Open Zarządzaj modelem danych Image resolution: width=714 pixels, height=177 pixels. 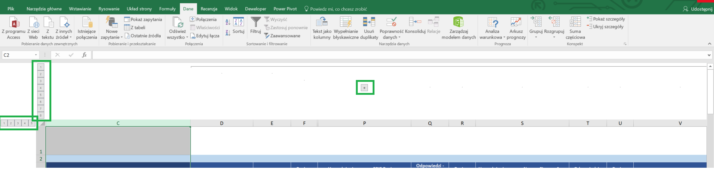tap(459, 22)
